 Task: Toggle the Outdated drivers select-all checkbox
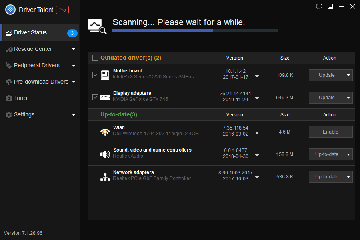tap(95, 58)
